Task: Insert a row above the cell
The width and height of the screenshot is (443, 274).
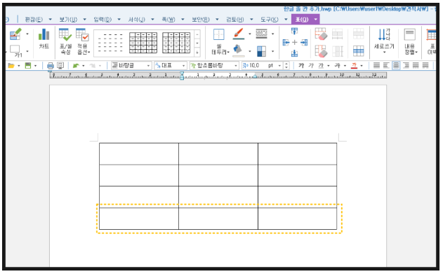Action: 294,31
